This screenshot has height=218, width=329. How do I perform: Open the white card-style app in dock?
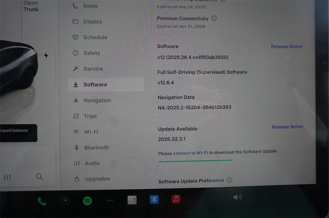(132, 200)
